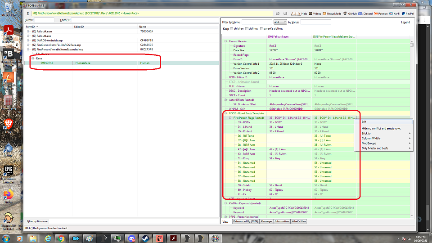432x243 pixels.
Task: Choose Edit from context menu
Action: (383, 122)
